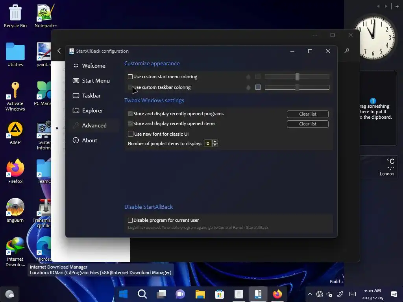Click the droplet icon for start menu coloring
Viewport: 403px width, 302px height.
(x=248, y=77)
